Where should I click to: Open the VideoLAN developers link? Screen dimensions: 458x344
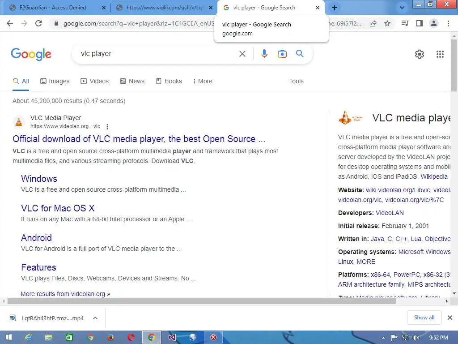tap(390, 213)
